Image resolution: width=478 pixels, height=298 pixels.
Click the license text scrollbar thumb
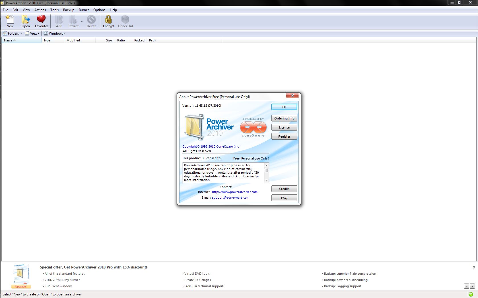pos(266,170)
